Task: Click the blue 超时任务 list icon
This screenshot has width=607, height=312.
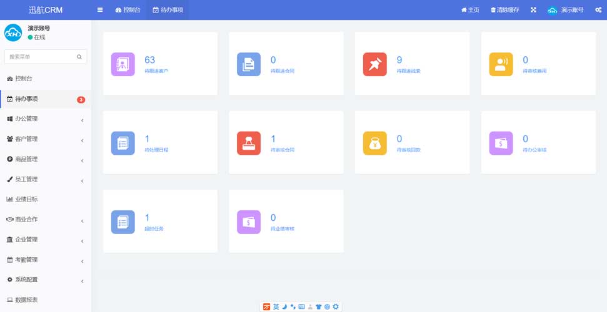Action: 123,222
